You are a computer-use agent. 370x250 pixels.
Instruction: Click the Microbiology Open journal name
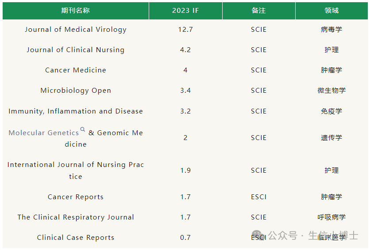pyautogui.click(x=76, y=91)
